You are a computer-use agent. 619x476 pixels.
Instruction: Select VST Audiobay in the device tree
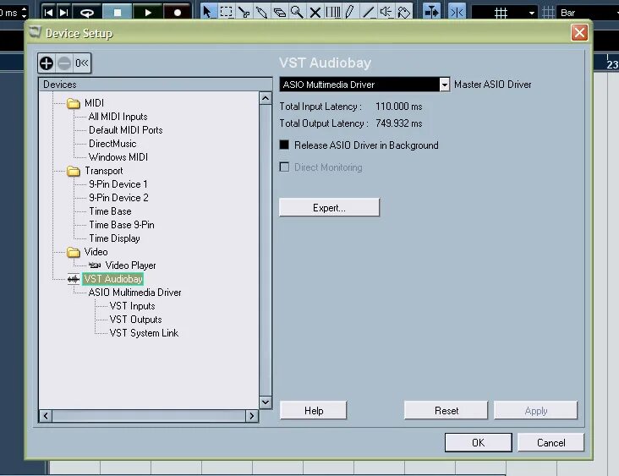click(113, 279)
